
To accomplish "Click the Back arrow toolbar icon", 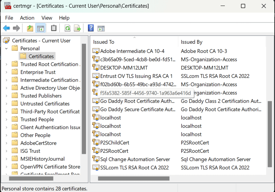I will point(6,28).
